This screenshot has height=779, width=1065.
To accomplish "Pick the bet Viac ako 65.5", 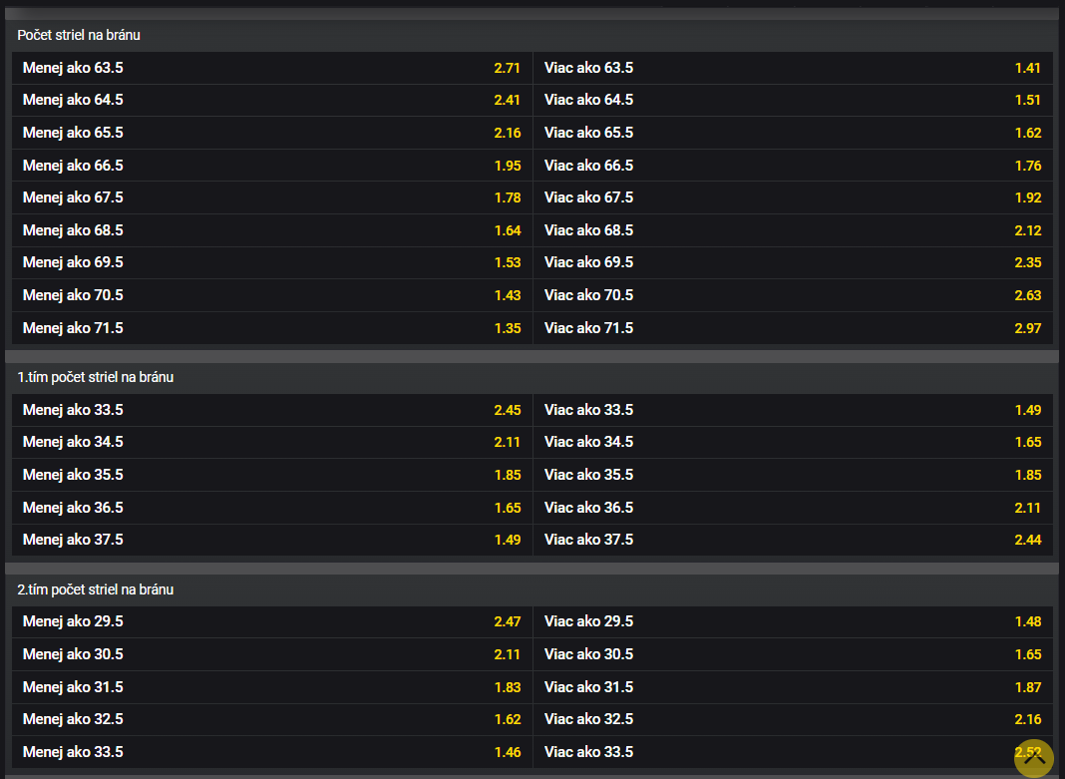I will point(793,132).
